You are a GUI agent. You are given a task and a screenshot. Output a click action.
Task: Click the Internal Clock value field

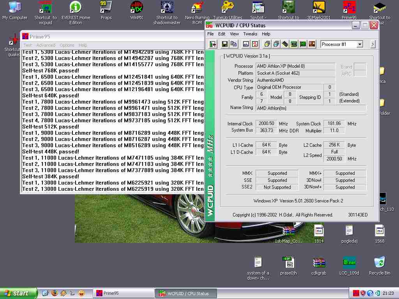[x=267, y=123]
